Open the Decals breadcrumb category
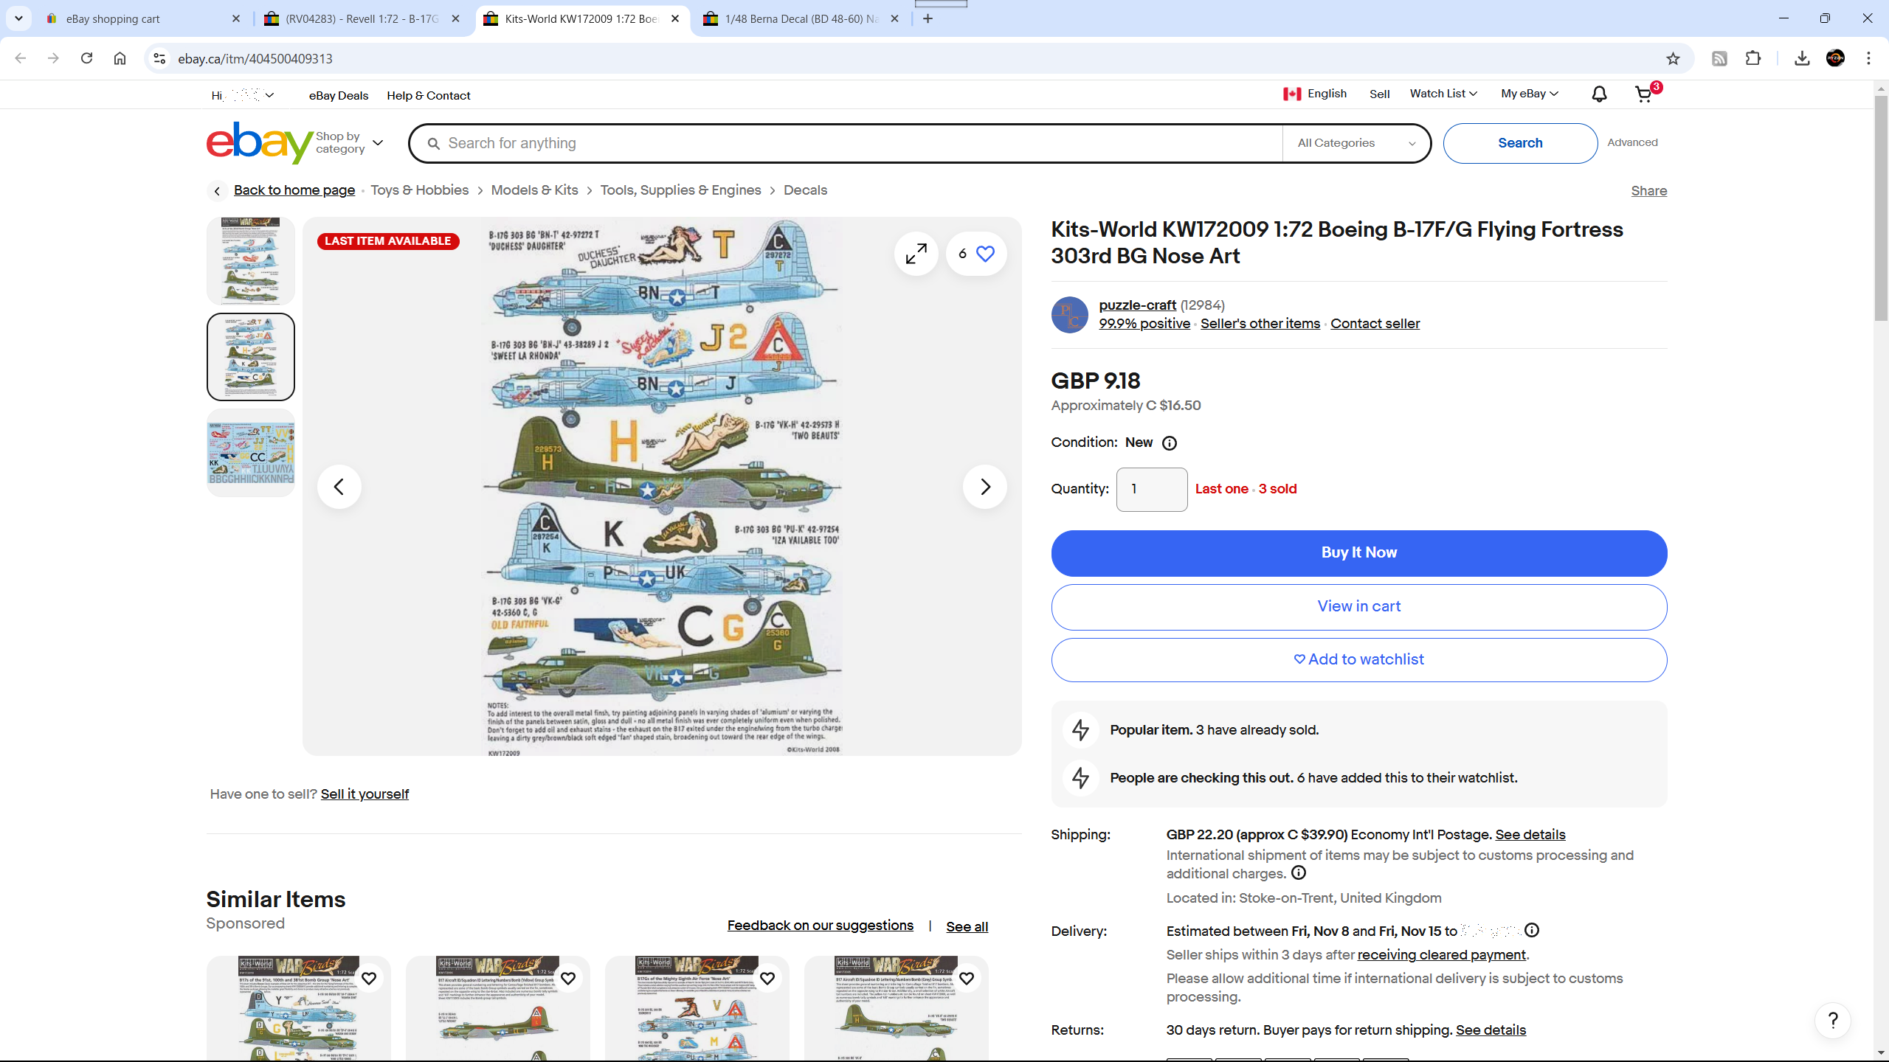 tap(805, 190)
